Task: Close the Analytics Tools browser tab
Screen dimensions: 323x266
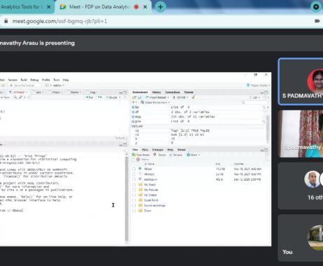Action: [x=49, y=7]
